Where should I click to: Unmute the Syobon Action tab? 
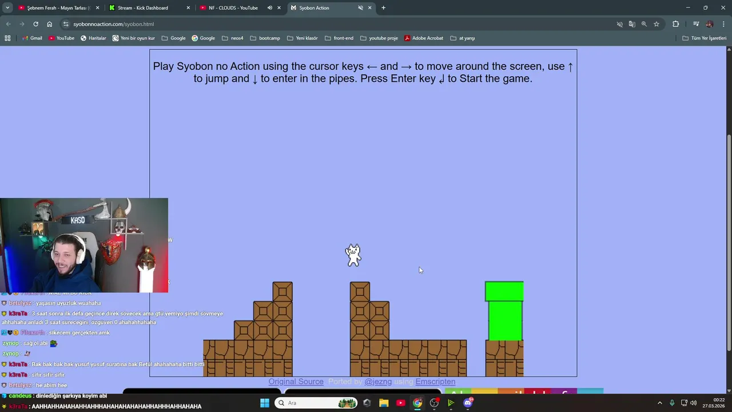pyautogui.click(x=360, y=8)
